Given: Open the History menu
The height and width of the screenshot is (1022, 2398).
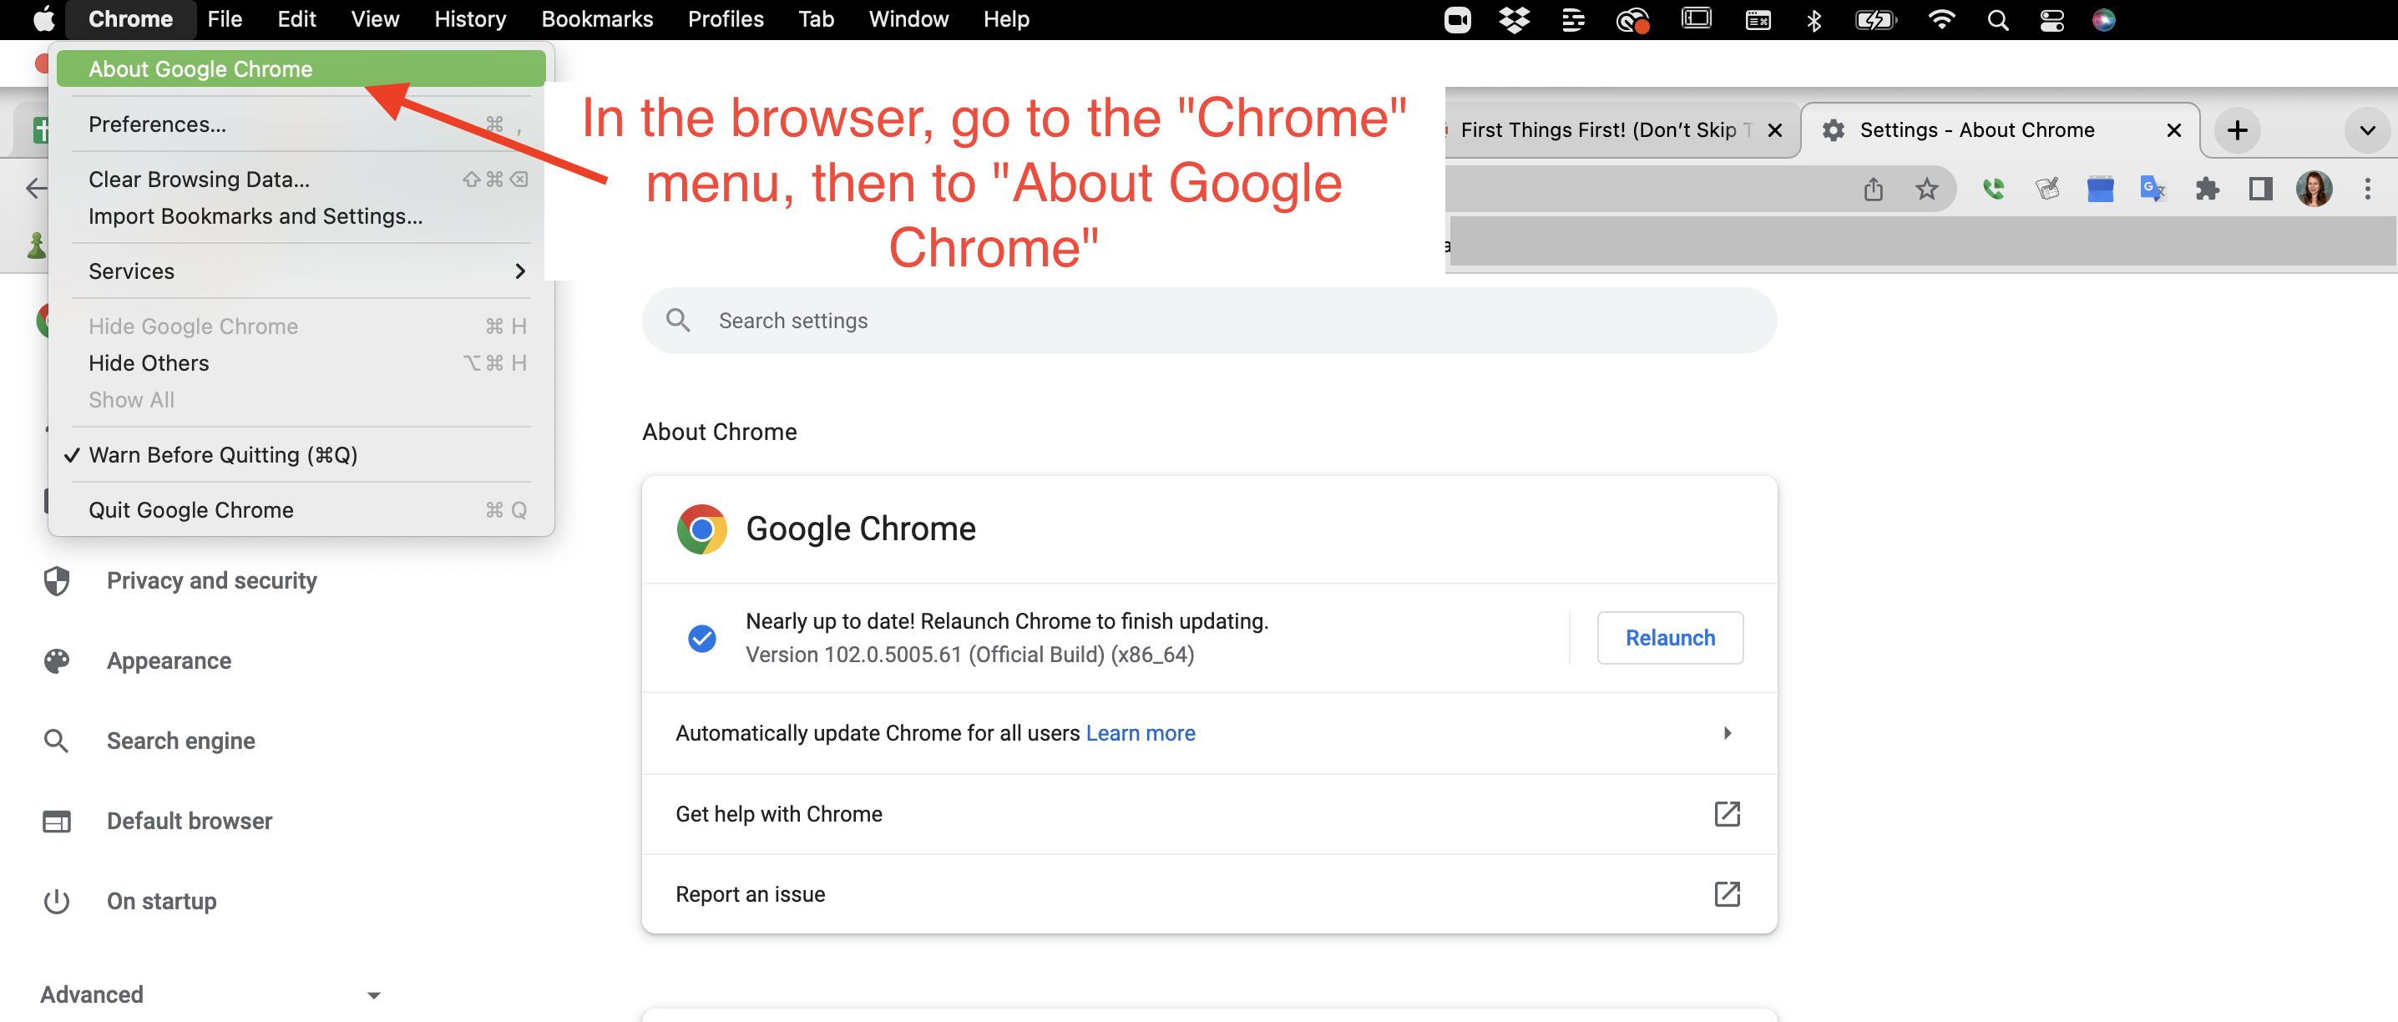Looking at the screenshot, I should coord(470,18).
